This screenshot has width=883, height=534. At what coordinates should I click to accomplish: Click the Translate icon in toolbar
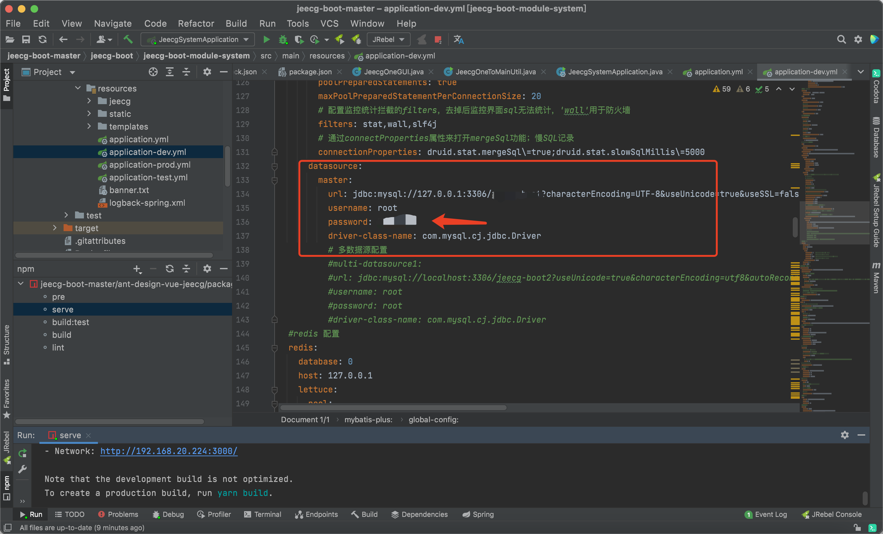point(458,39)
